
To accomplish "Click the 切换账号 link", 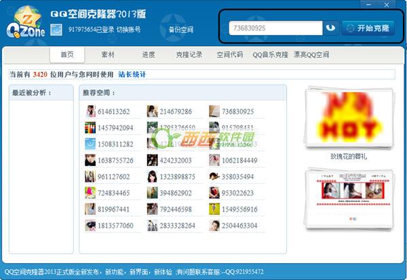I will point(128,30).
